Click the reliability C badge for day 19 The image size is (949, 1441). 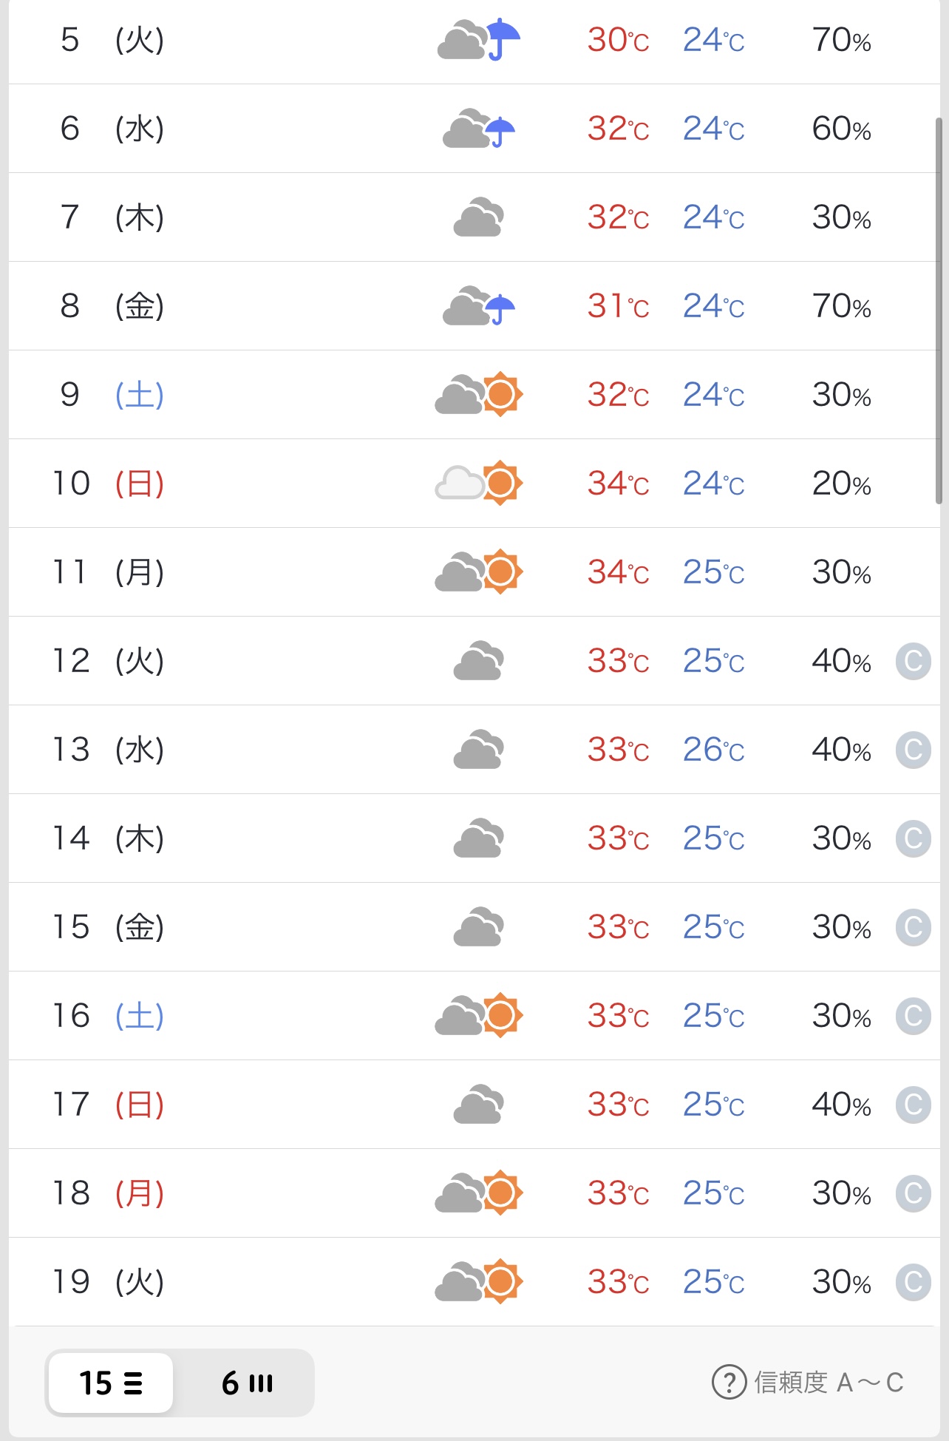coord(913,1282)
